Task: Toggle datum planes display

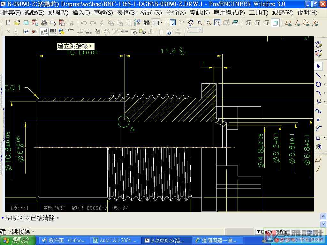Action: pos(288,23)
